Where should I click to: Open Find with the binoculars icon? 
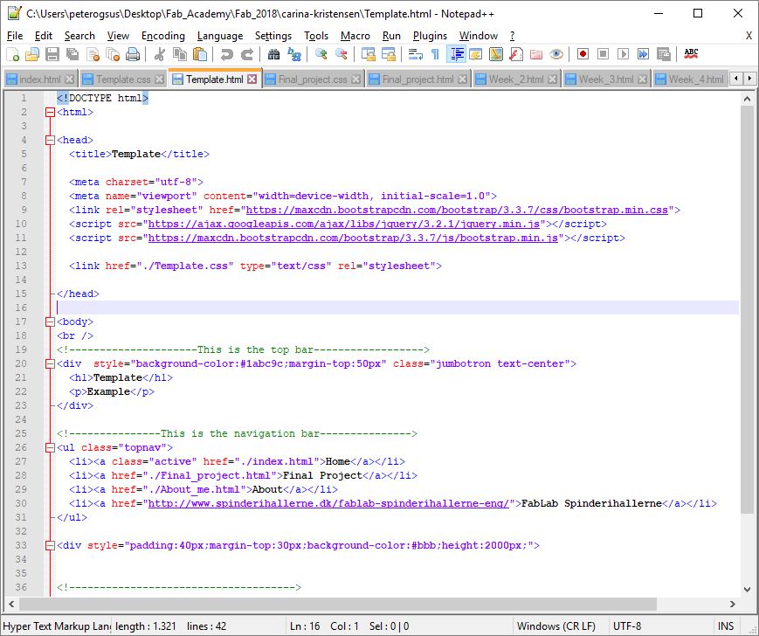274,54
